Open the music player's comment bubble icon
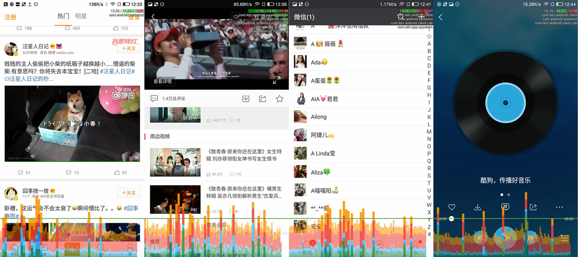 (505, 207)
